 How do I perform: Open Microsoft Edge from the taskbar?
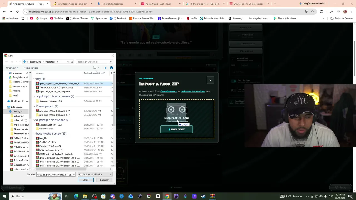click(76, 196)
